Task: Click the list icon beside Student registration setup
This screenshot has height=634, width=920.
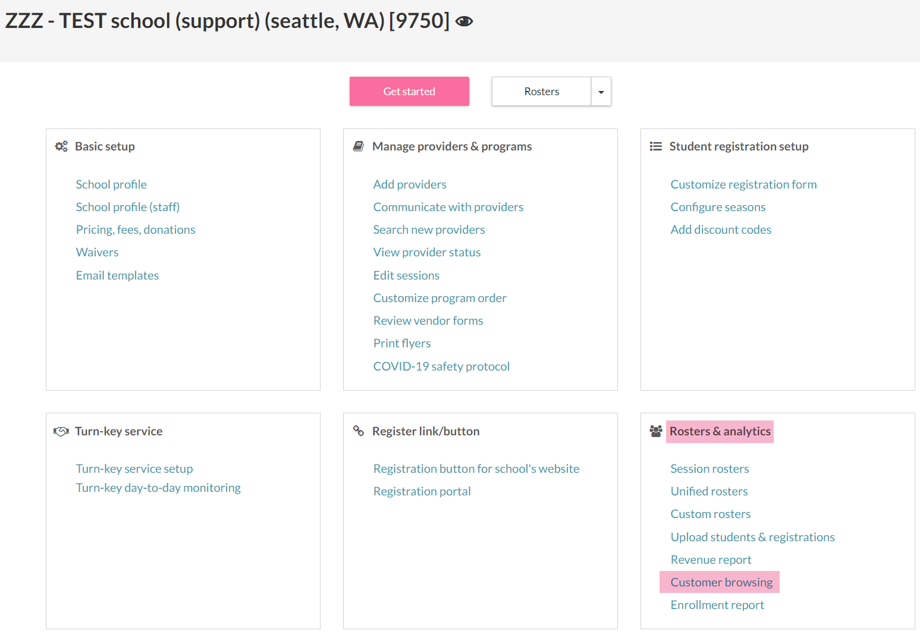Action: coord(655,146)
